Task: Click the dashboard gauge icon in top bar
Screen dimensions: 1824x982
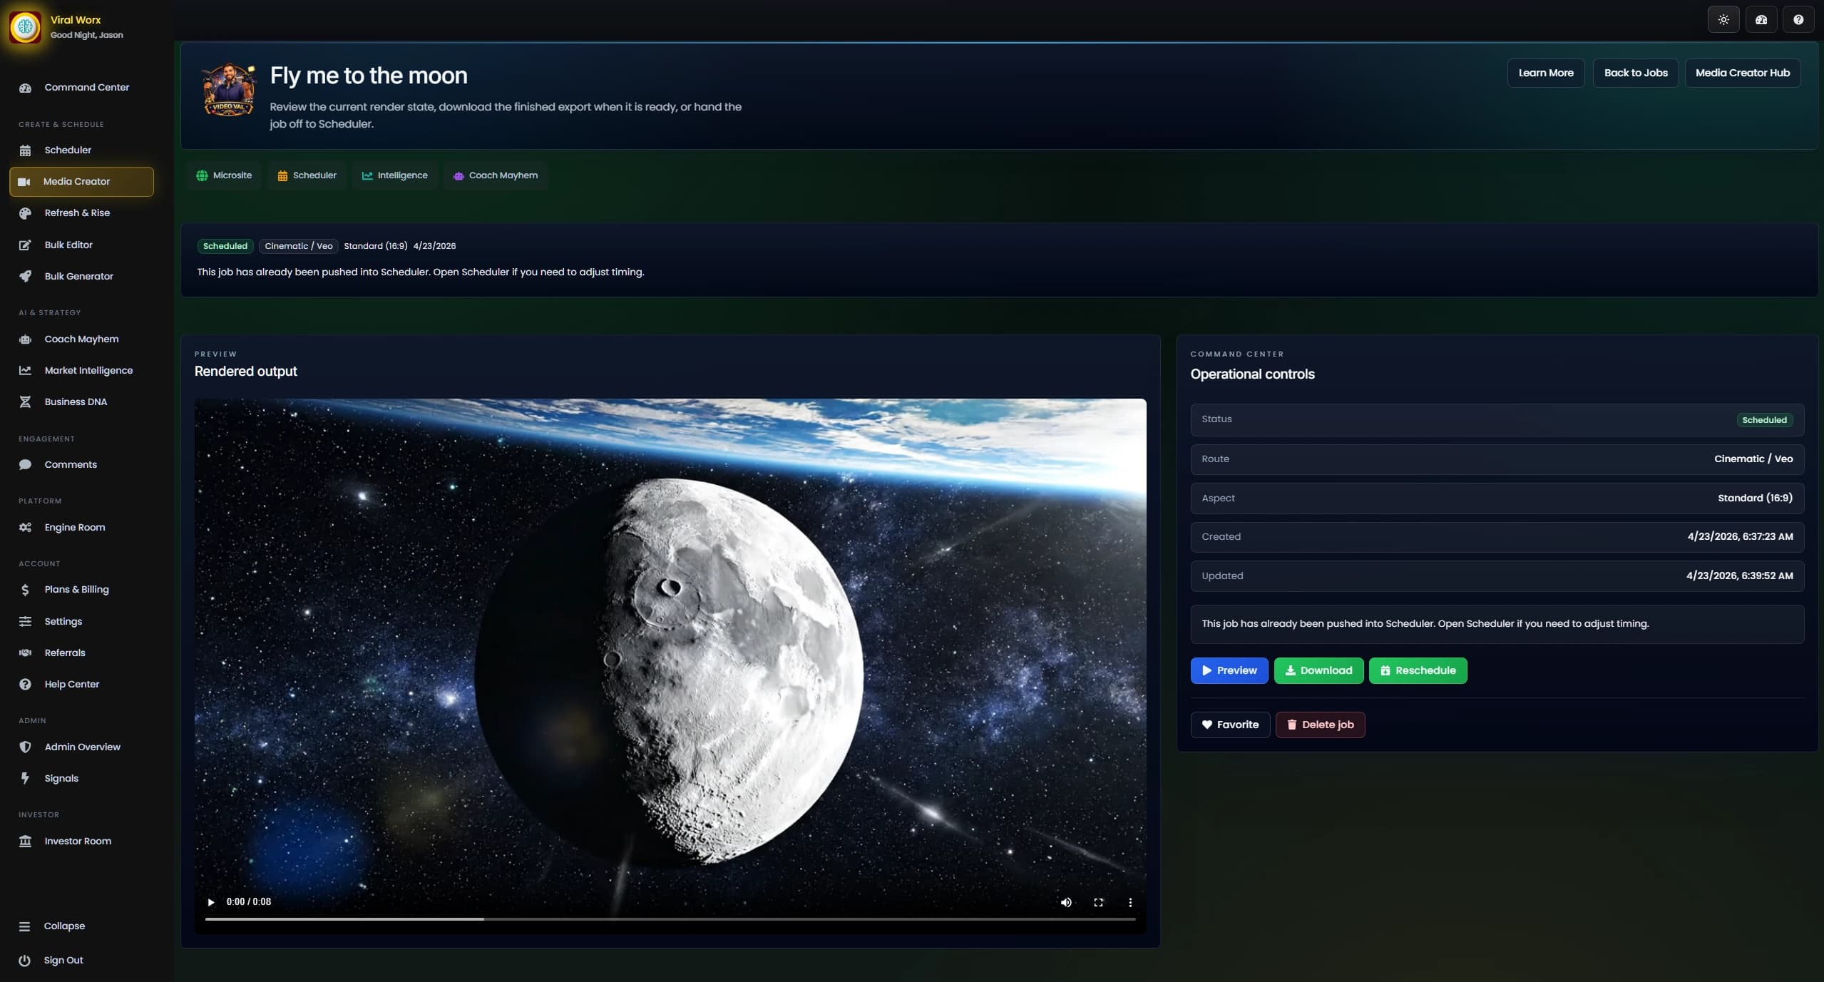Action: click(1761, 20)
